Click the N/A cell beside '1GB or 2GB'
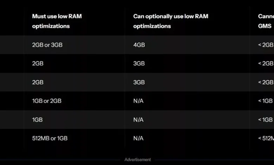Viewport: 274px width, 165px height. click(x=138, y=101)
